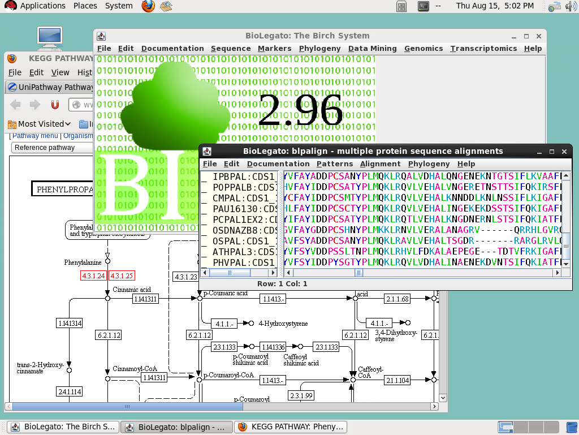
Task: Click the alignment horizontal scrollbar right arrow
Action: tap(558, 273)
